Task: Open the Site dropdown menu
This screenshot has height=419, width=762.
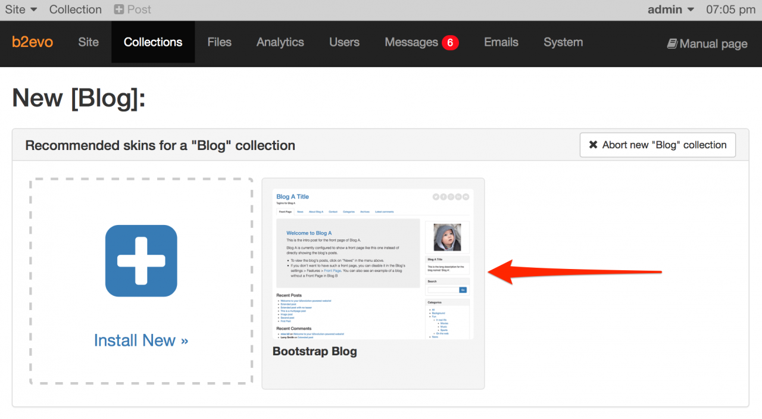Action: tap(21, 10)
